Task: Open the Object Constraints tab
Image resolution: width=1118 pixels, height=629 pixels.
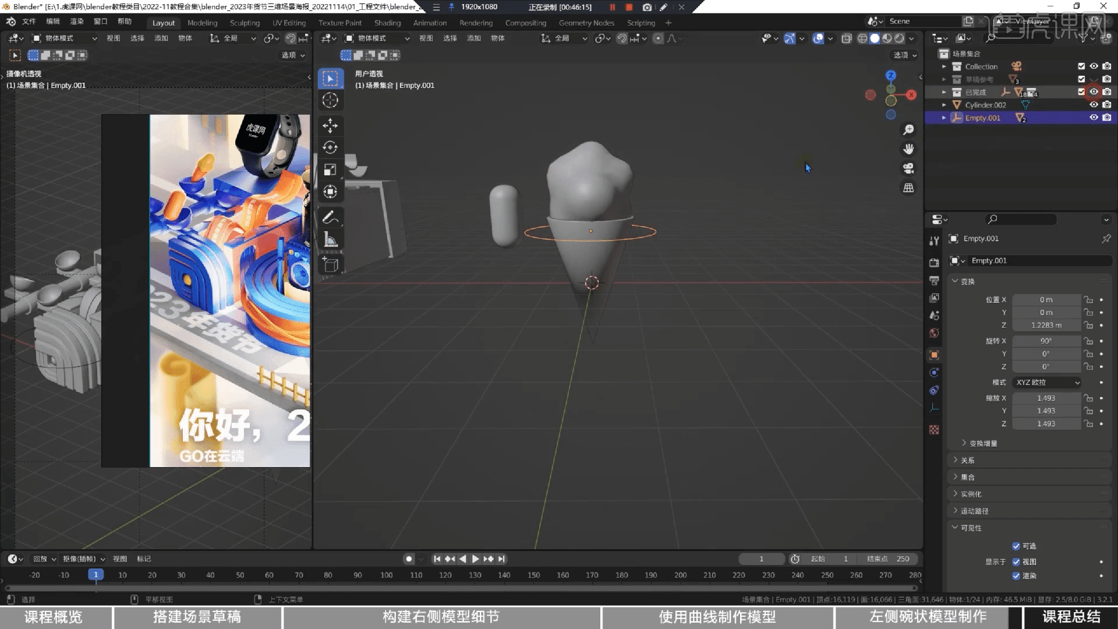Action: 934,390
